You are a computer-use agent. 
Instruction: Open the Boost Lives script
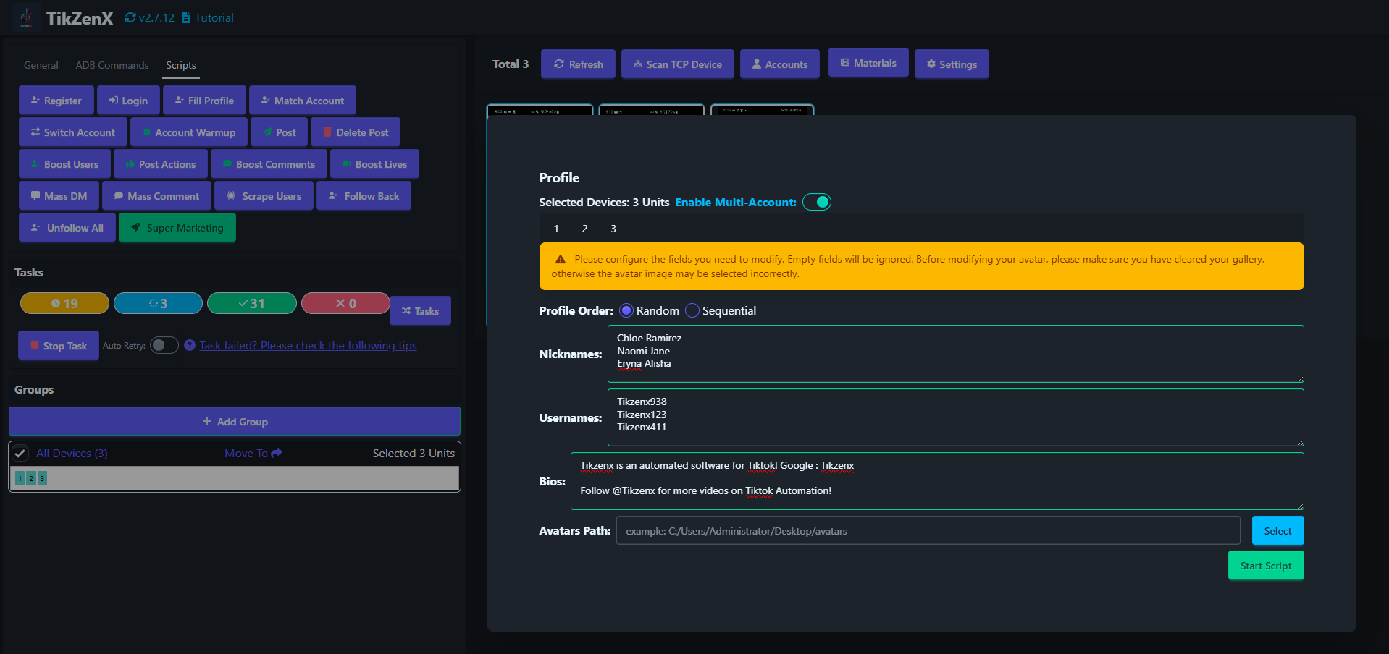tap(374, 164)
